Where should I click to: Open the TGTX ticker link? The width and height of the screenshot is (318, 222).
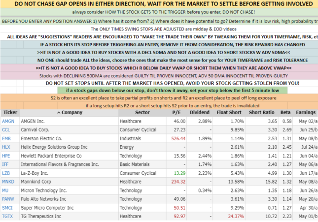pos(7,216)
